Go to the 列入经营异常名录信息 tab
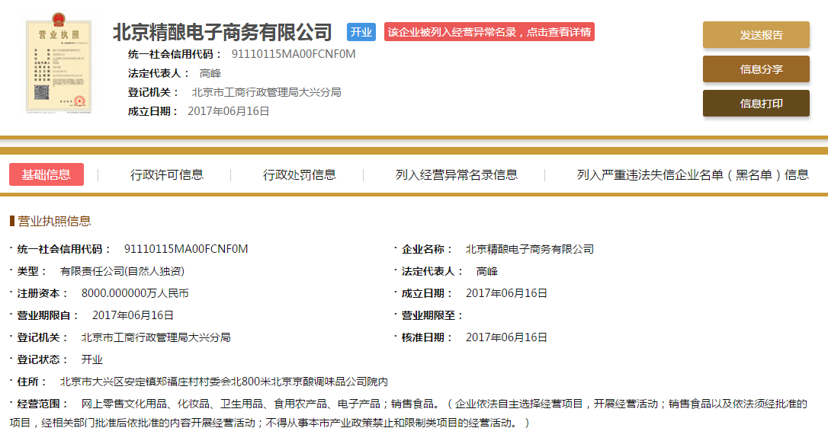 coord(456,174)
